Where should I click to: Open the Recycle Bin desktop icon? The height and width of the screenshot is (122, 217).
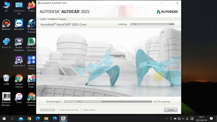(6, 80)
